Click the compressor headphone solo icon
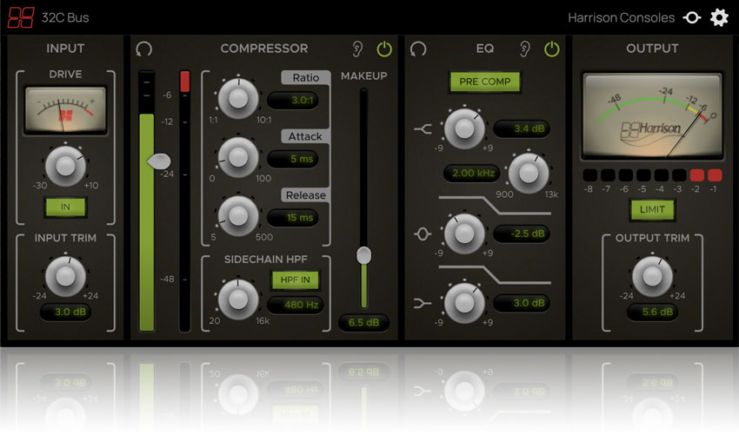The image size is (739, 434). [144, 49]
